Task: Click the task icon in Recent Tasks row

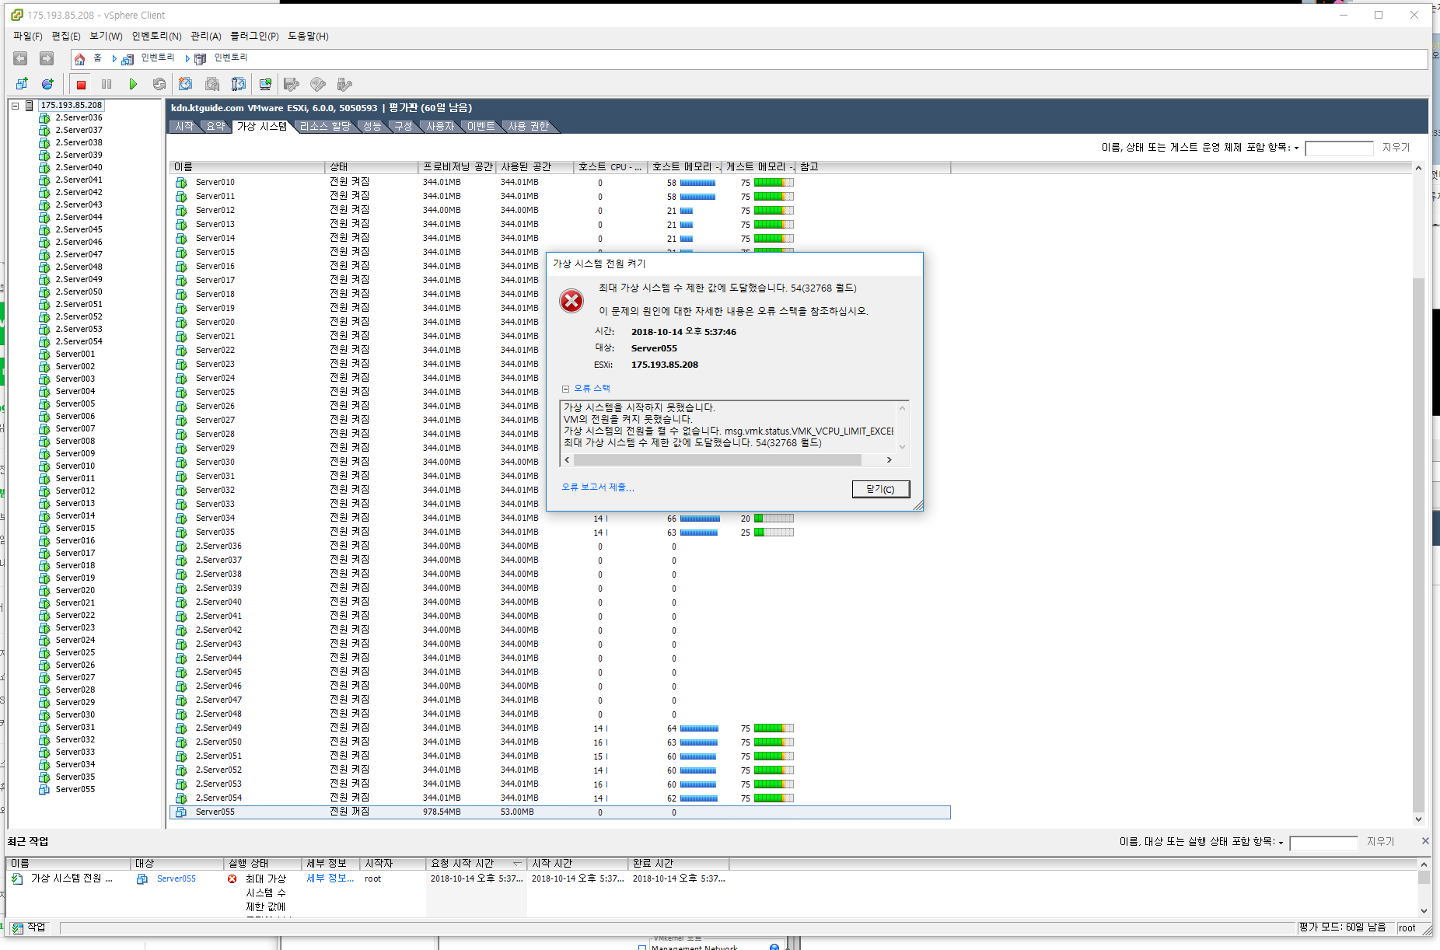Action: pyautogui.click(x=17, y=879)
